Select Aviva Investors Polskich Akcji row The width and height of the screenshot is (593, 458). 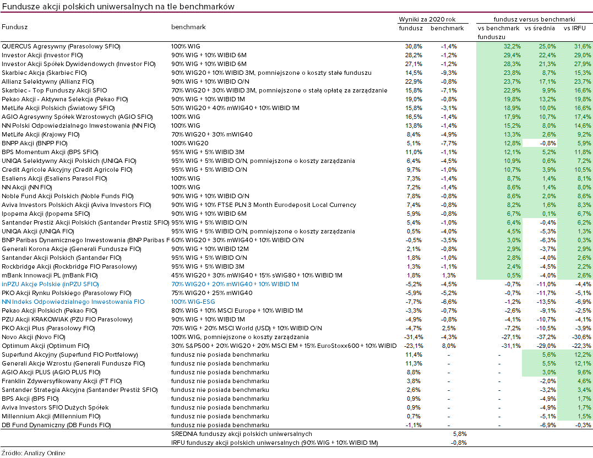[77, 205]
